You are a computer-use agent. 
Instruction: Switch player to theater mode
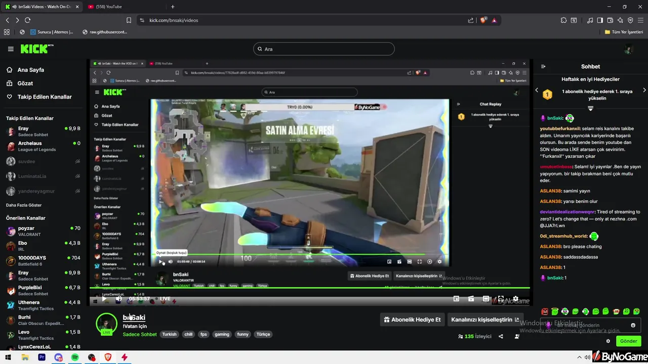point(485,299)
